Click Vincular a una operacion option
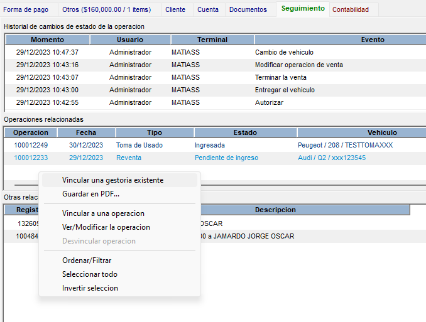This screenshot has height=322, width=426. (x=103, y=213)
